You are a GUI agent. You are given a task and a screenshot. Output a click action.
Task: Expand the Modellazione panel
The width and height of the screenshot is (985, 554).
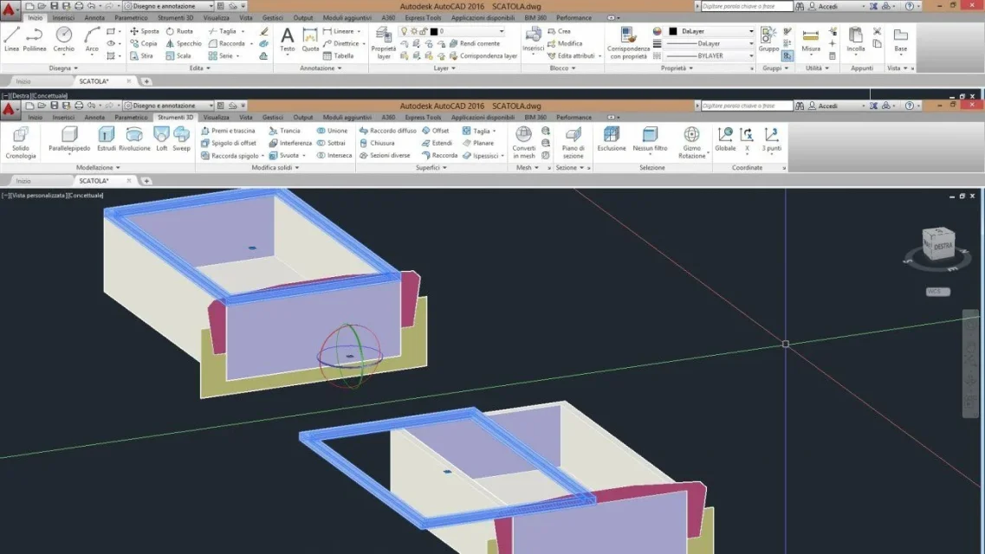point(97,168)
